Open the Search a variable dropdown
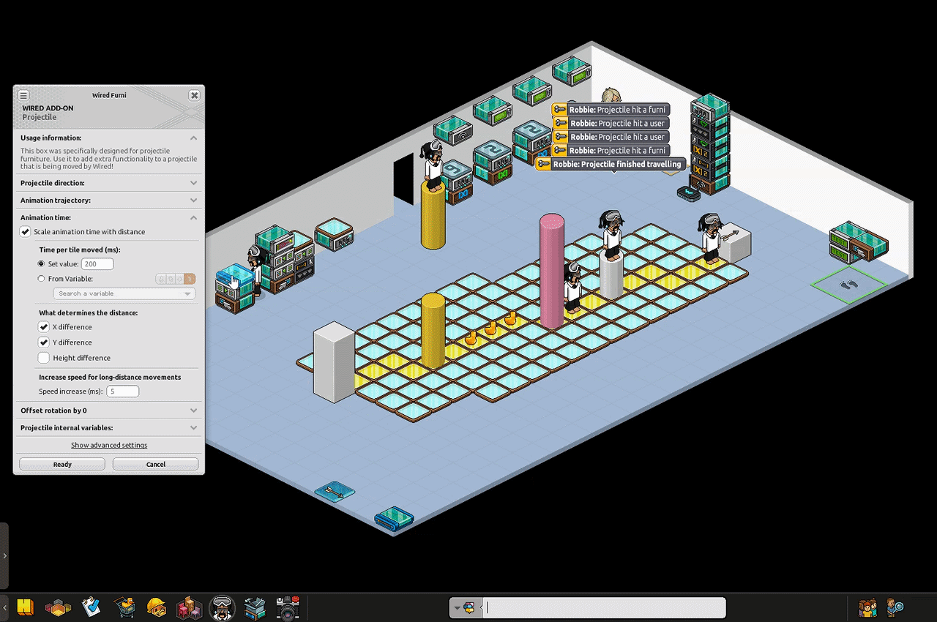 click(124, 293)
